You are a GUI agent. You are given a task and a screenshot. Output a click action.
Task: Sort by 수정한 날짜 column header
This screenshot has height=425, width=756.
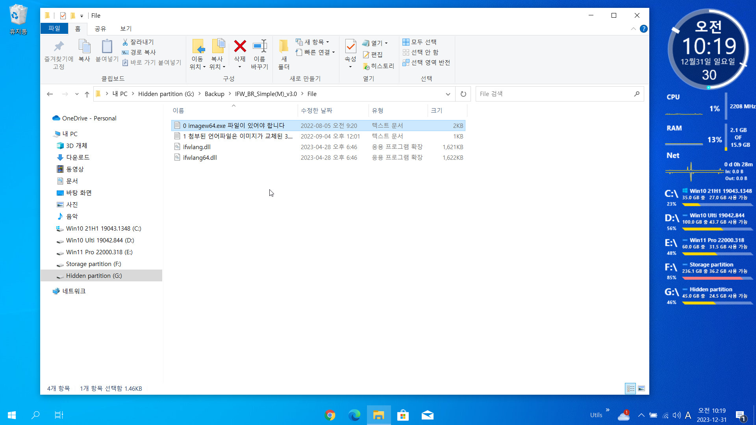coord(333,111)
